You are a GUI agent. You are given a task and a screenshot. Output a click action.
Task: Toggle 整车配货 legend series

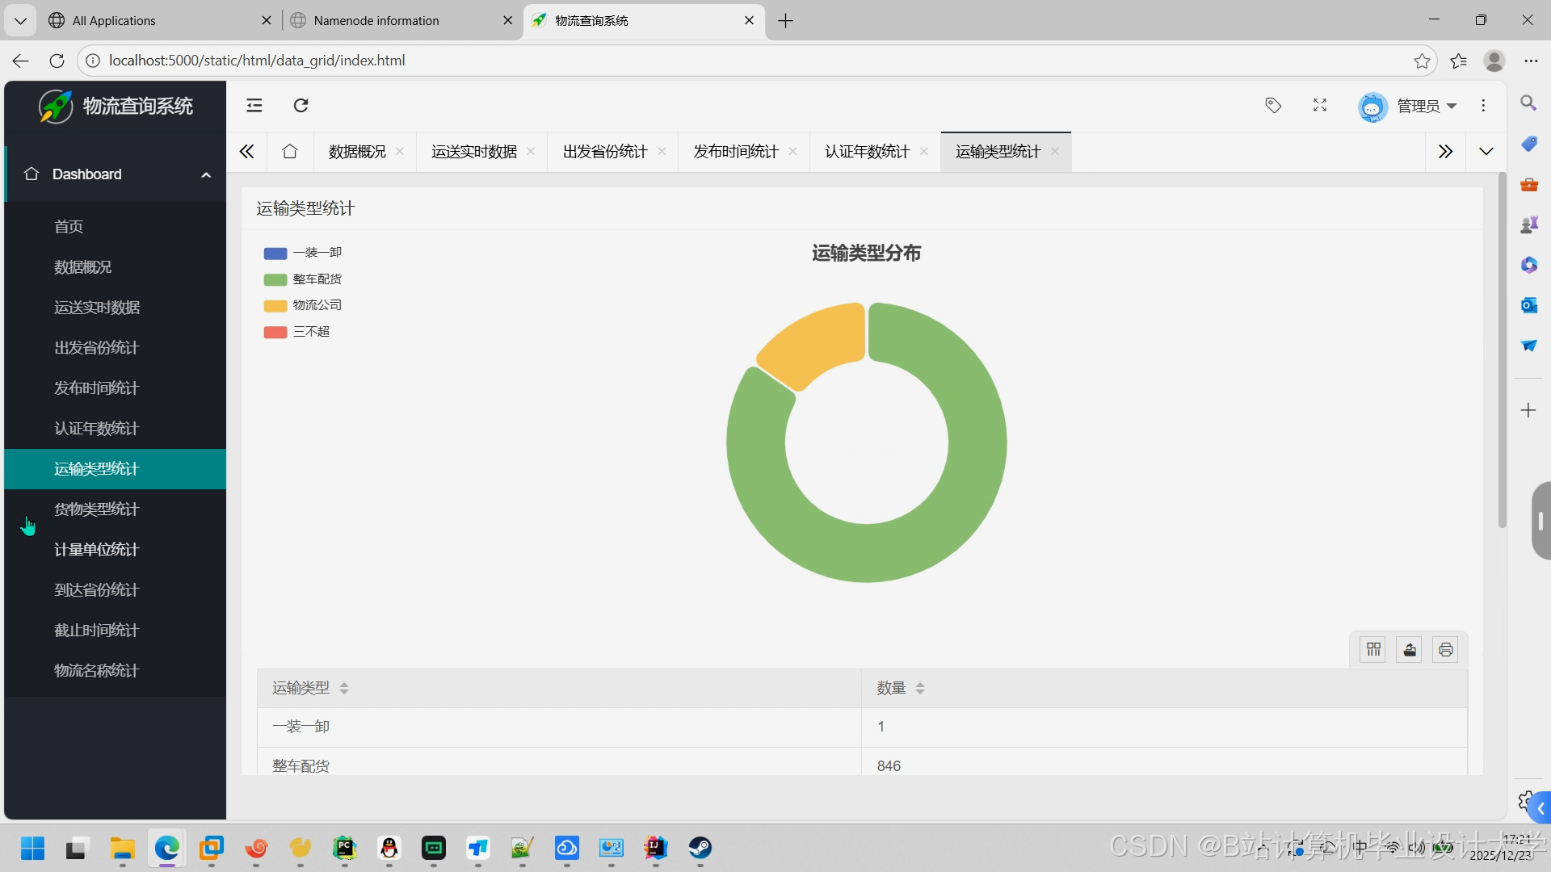tap(317, 279)
